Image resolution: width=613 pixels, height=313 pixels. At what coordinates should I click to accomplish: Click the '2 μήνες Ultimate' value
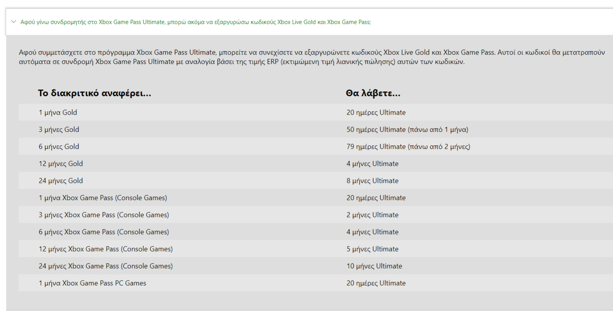pyautogui.click(x=373, y=215)
